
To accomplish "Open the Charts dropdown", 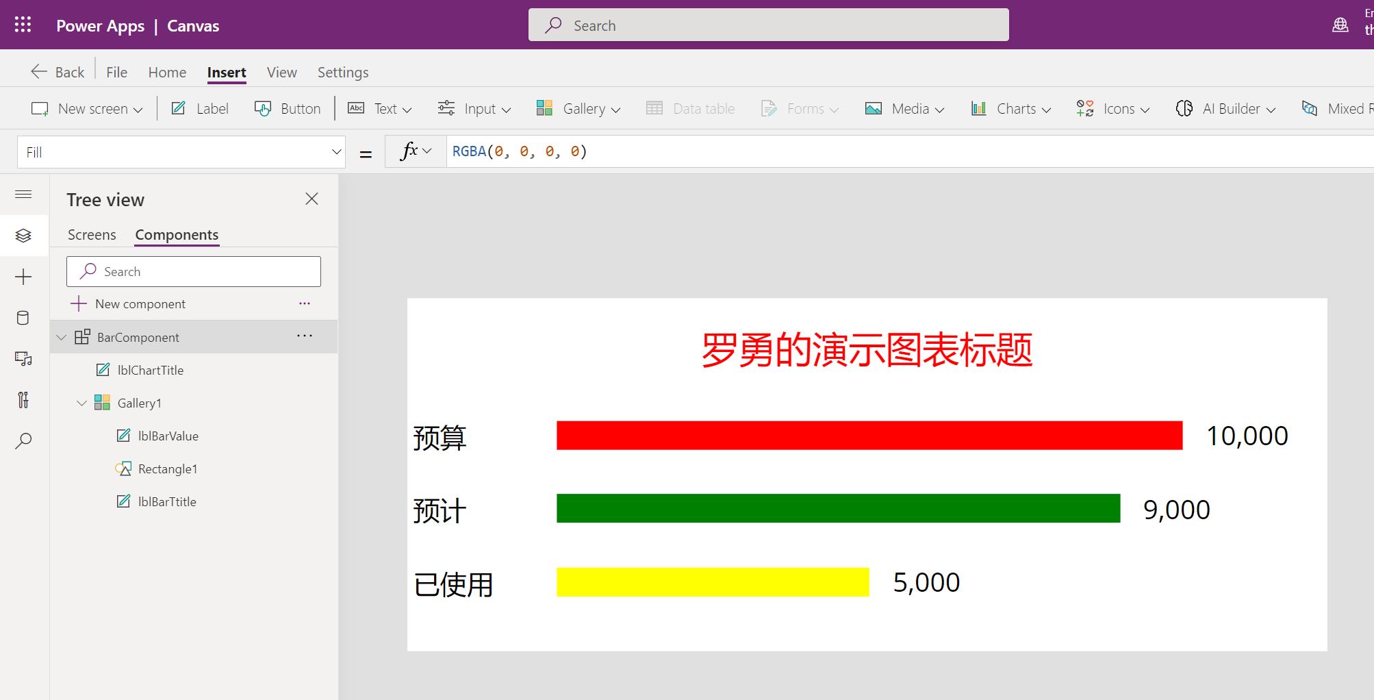I will [x=1010, y=108].
